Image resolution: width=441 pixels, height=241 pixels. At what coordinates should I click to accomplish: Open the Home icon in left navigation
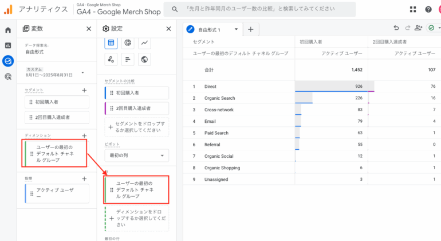pos(8,30)
